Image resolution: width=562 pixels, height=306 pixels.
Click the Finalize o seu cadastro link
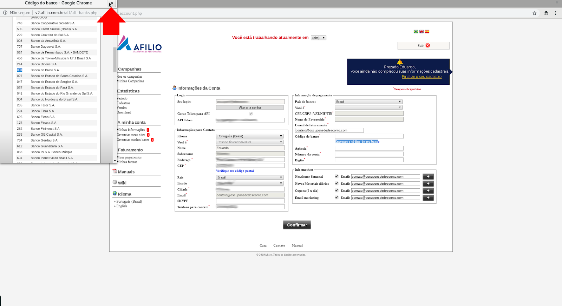[421, 77]
